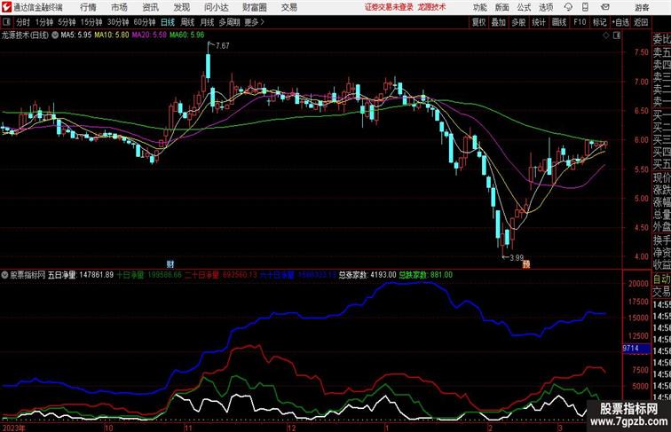The image size is (671, 432).
Task: Click the 复权 toolbar button
Action: [479, 22]
